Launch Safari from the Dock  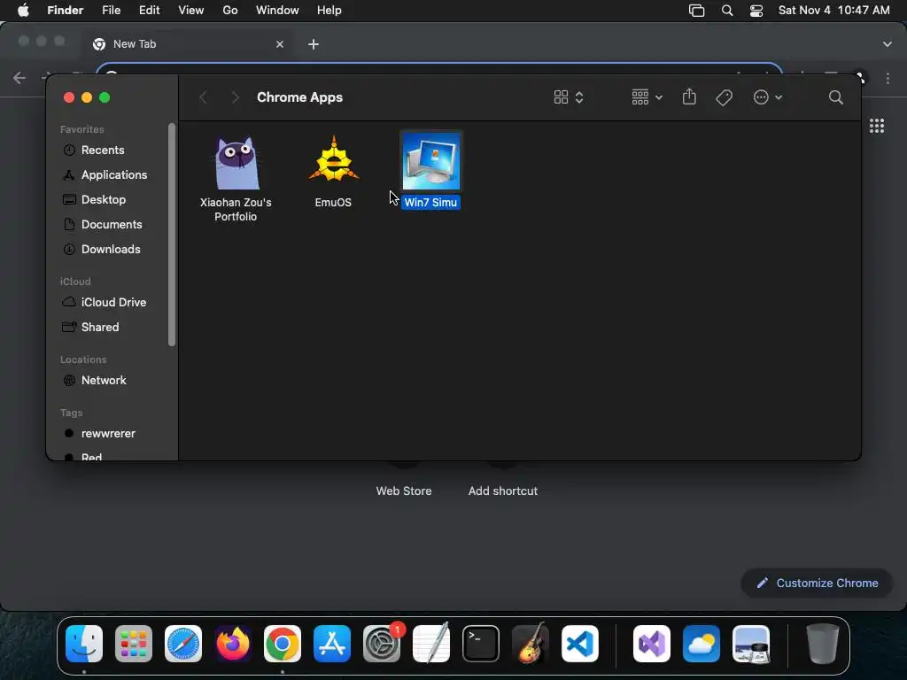[x=183, y=644]
